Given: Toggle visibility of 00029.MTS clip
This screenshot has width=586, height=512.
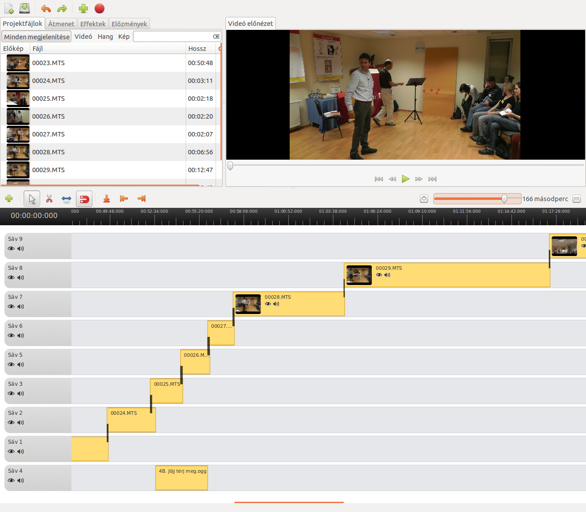Looking at the screenshot, I should 379,275.
